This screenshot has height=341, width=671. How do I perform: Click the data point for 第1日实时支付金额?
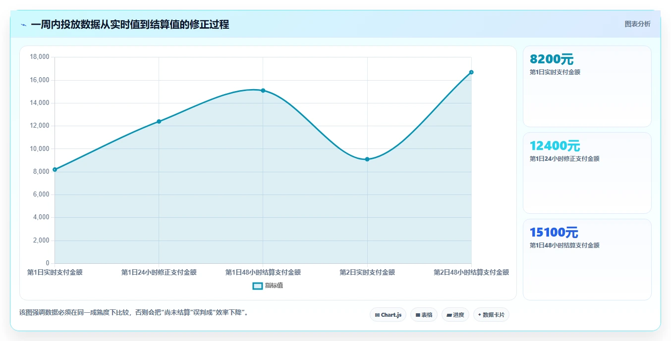[x=55, y=170]
